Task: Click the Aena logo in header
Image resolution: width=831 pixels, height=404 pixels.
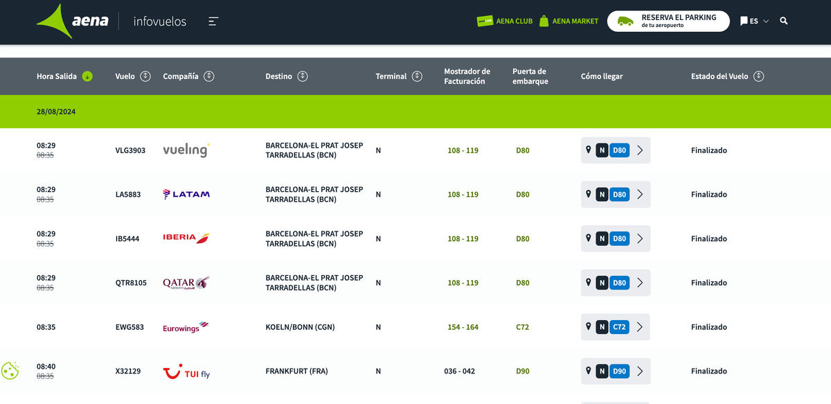Action: [x=73, y=21]
